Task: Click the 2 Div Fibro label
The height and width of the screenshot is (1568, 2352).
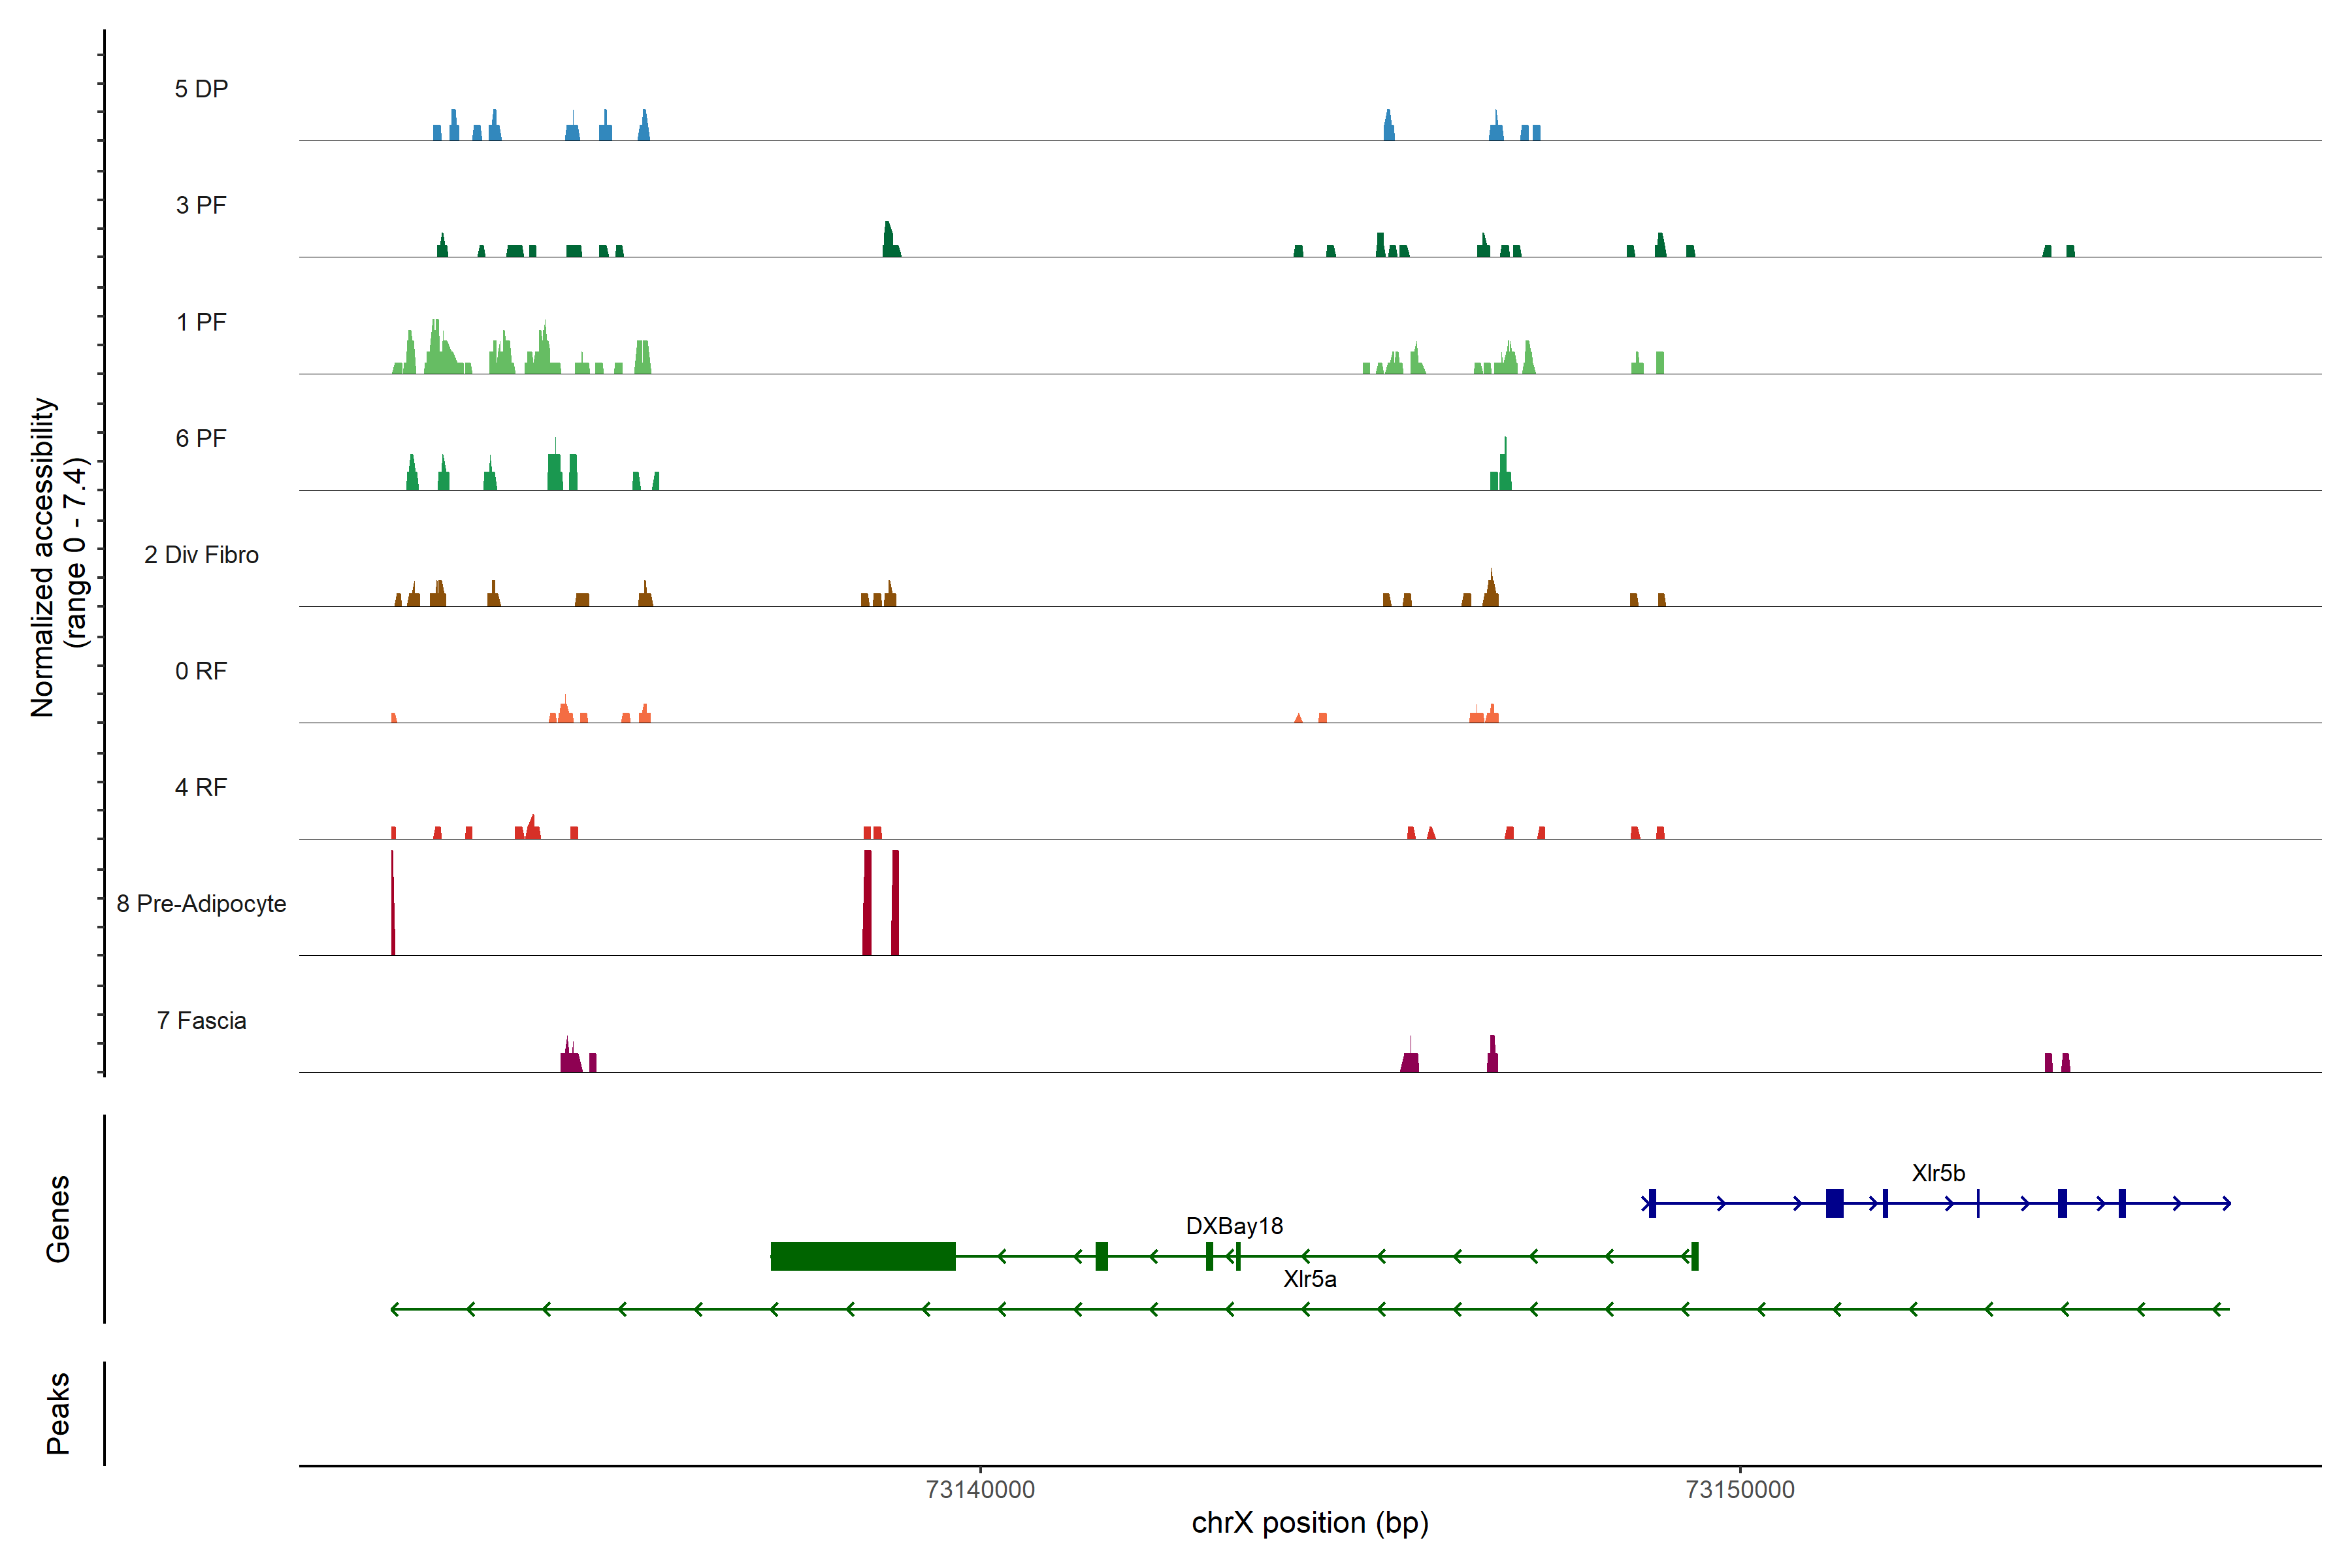Action: point(201,555)
